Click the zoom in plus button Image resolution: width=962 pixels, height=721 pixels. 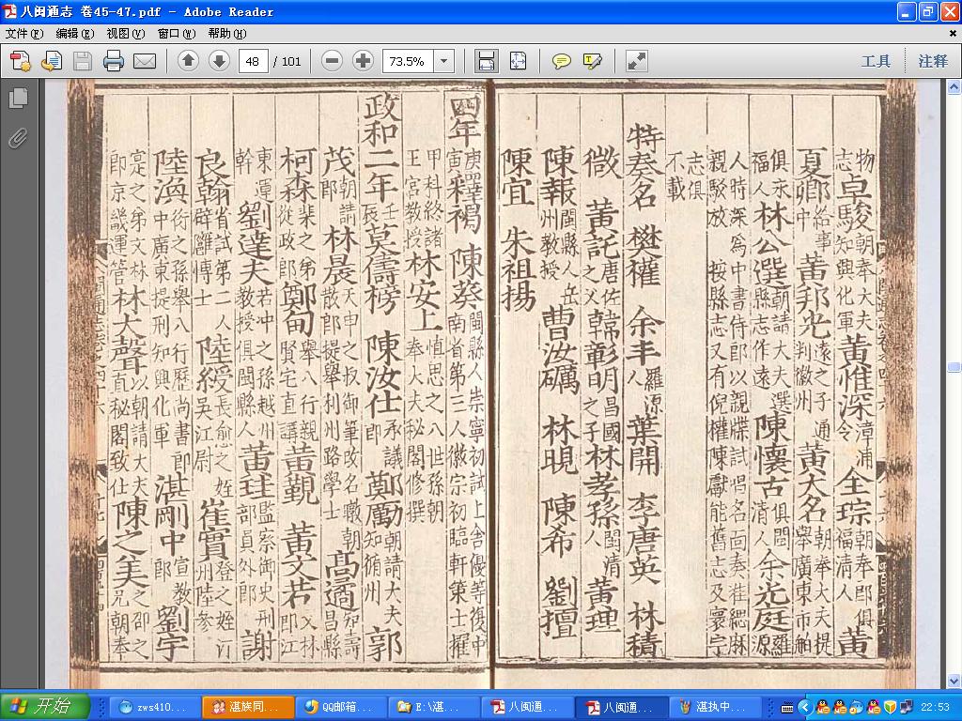coord(364,61)
